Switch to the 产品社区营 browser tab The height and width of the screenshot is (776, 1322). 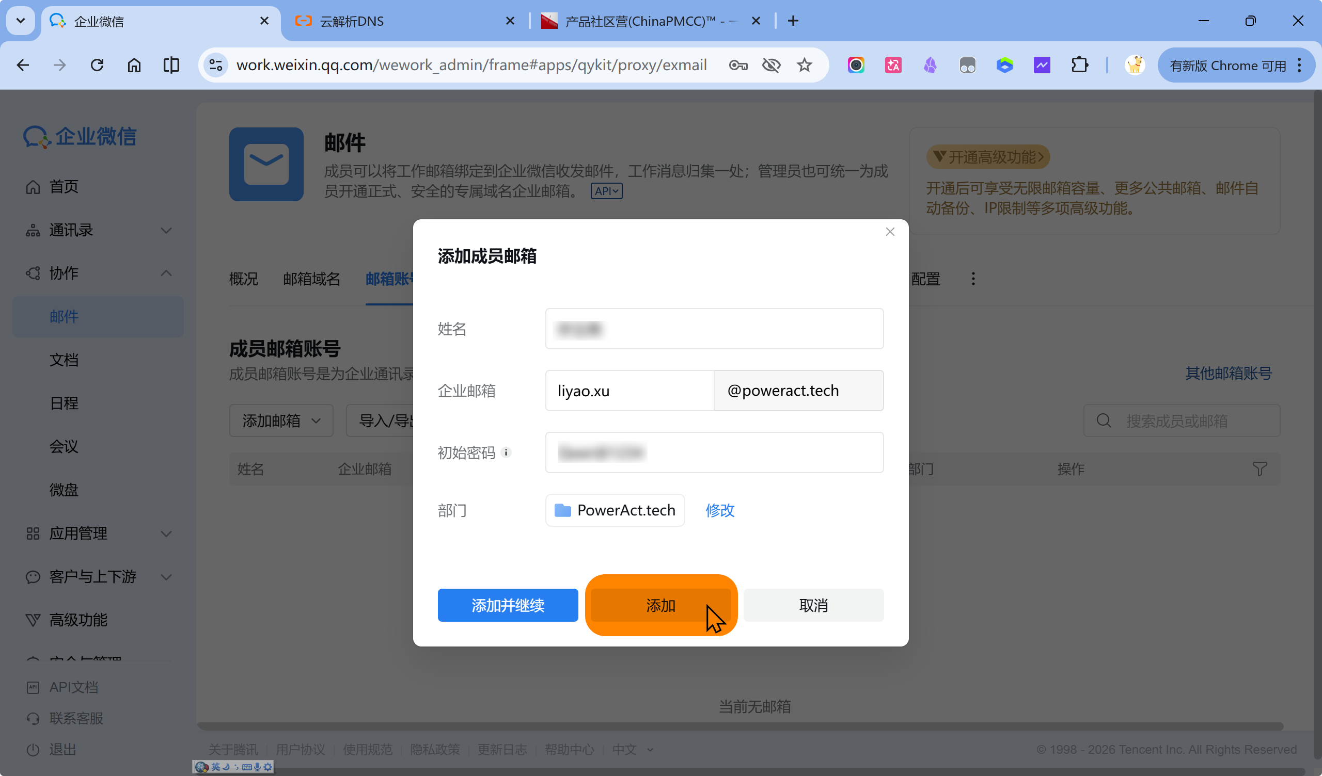click(646, 21)
